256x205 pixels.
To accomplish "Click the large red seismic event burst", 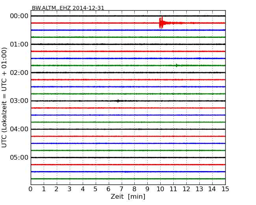I will (x=161, y=23).
